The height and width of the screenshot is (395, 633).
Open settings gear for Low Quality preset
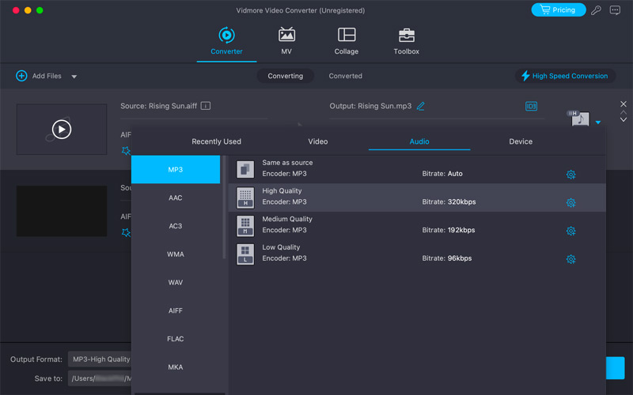(x=570, y=259)
